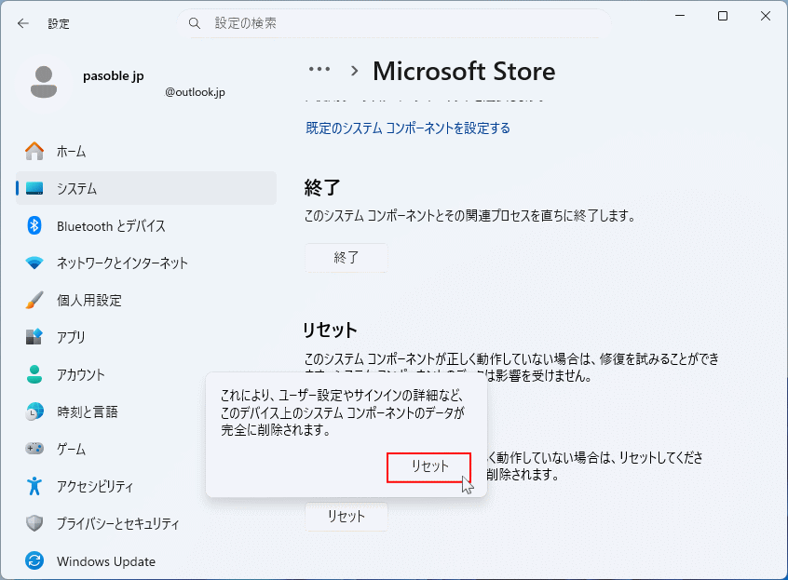Viewport: 788px width, 580px height.
Task: Open アプリ settings page
Action: 71,337
